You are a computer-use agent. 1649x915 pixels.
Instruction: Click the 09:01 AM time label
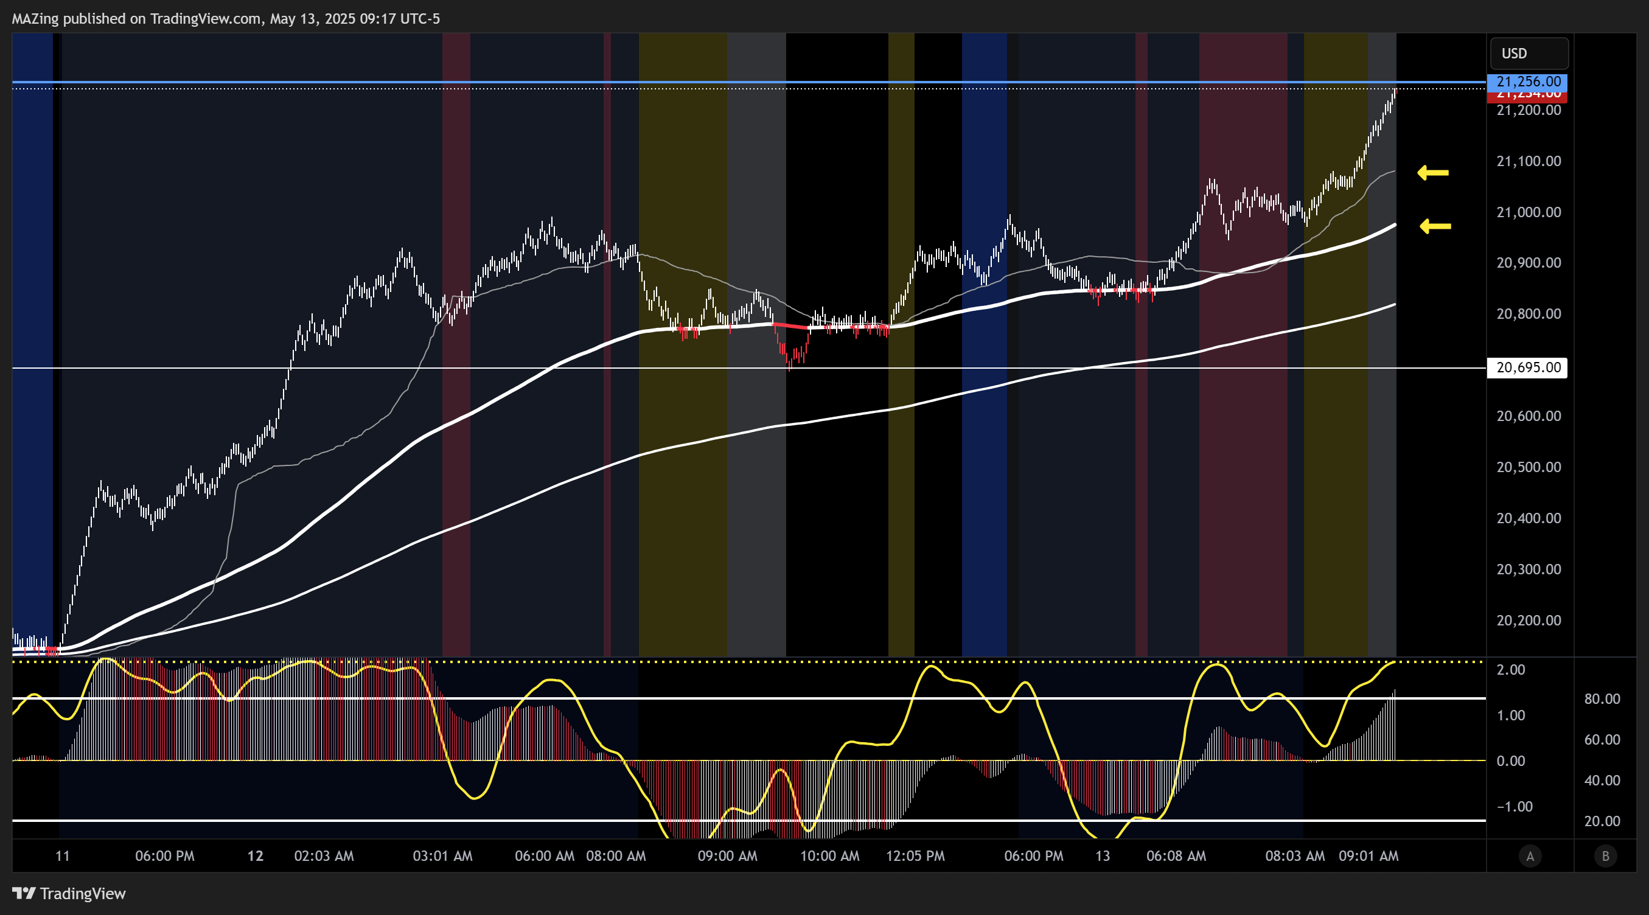click(1368, 856)
